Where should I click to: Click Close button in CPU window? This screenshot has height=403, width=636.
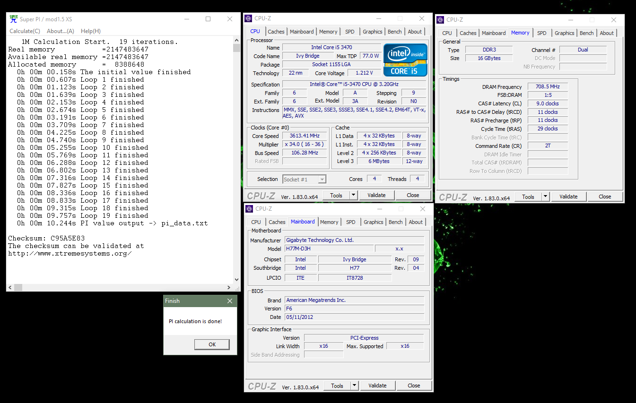413,195
